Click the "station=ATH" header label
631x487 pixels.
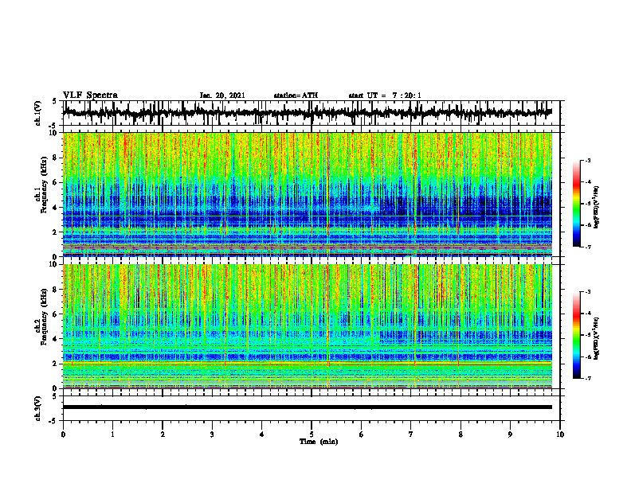click(x=296, y=95)
